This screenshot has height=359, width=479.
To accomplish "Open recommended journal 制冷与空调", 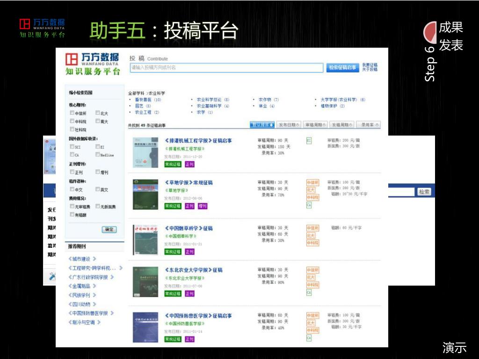I will pos(84,322).
